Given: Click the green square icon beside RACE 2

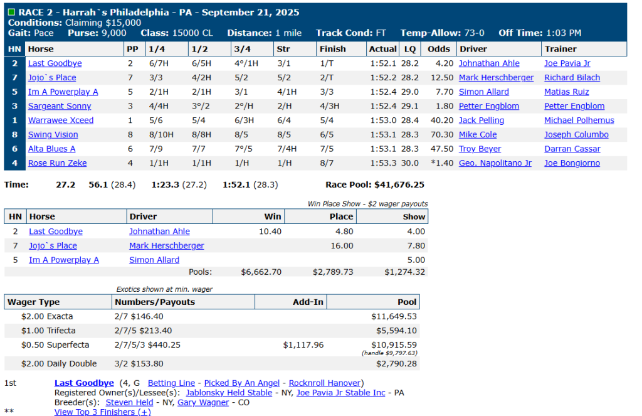Looking at the screenshot, I should 11,13.
